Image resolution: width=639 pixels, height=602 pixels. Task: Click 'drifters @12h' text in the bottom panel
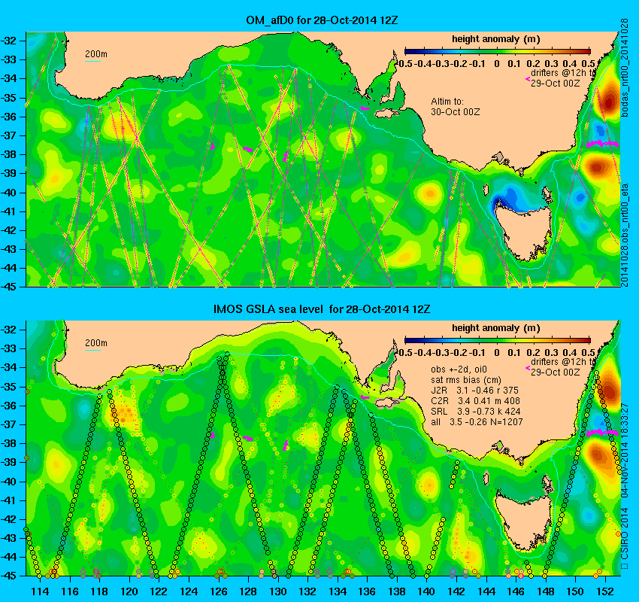click(x=559, y=362)
